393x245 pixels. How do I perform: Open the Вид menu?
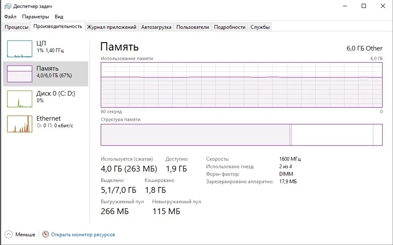[59, 17]
